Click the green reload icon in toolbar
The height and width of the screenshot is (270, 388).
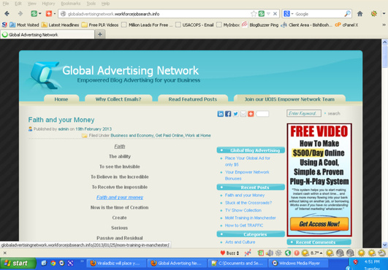pyautogui.click(x=34, y=14)
